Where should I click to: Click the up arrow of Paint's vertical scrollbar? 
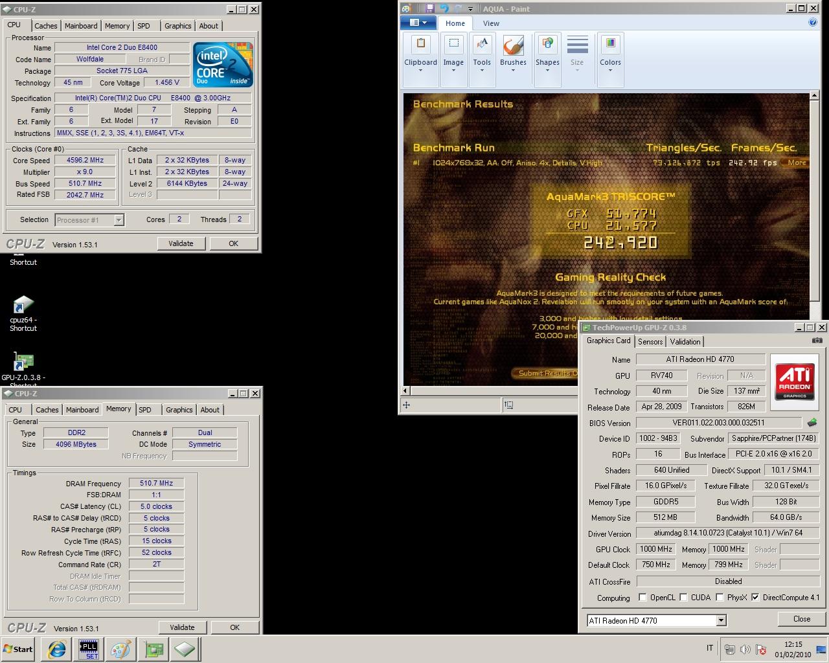(x=814, y=96)
